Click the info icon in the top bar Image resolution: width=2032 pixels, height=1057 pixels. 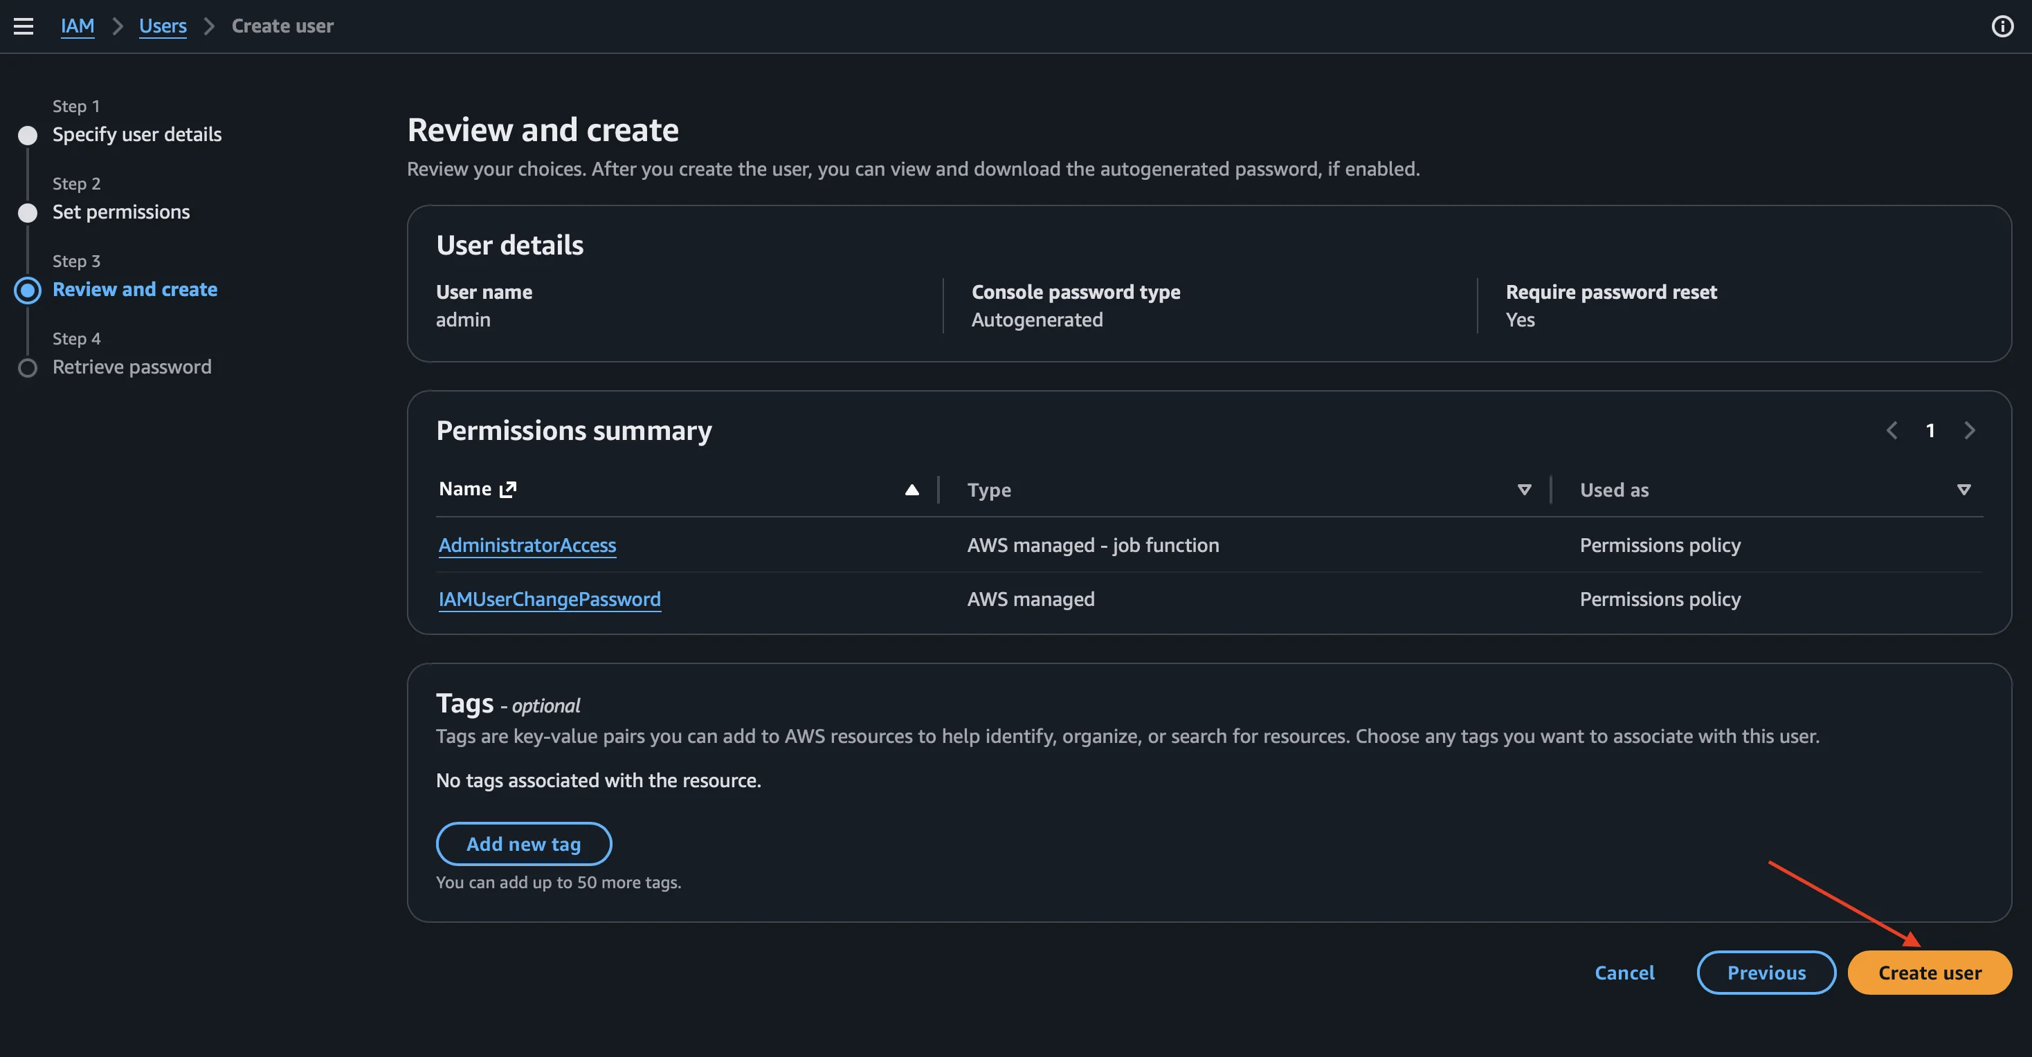(x=2002, y=25)
